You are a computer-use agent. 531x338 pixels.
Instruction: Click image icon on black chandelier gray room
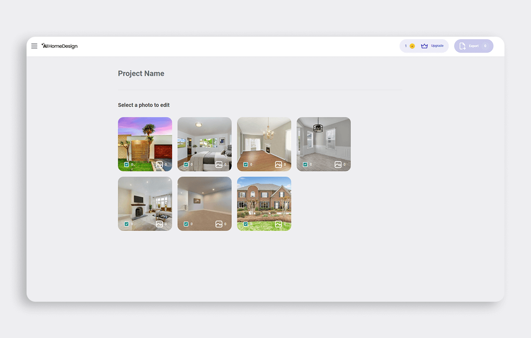[338, 164]
